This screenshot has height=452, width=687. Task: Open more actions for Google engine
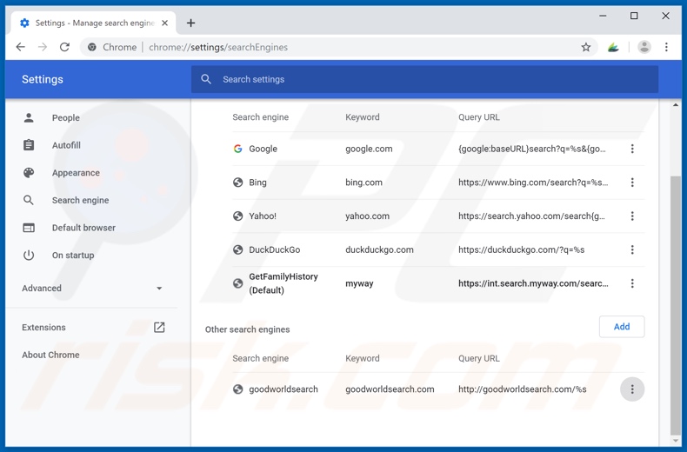tap(632, 149)
